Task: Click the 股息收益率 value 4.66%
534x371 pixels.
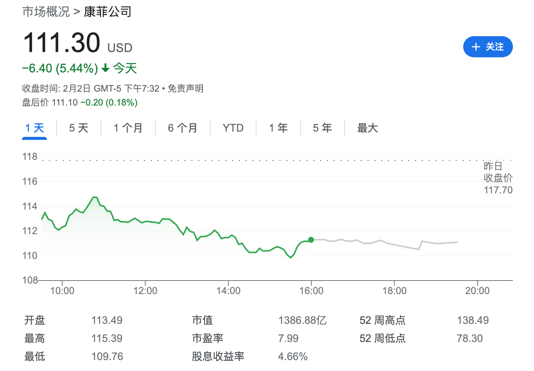Action: (x=293, y=357)
